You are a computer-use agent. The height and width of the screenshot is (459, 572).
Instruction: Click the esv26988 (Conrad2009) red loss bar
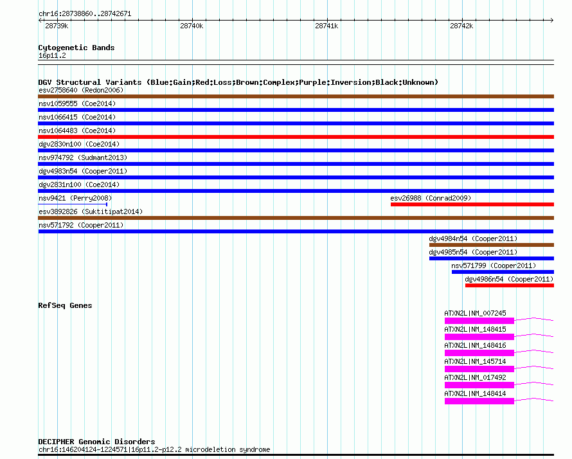[472, 204]
